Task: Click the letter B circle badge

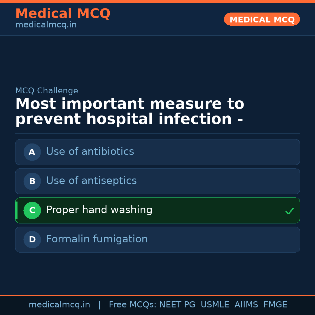Action: [32, 181]
